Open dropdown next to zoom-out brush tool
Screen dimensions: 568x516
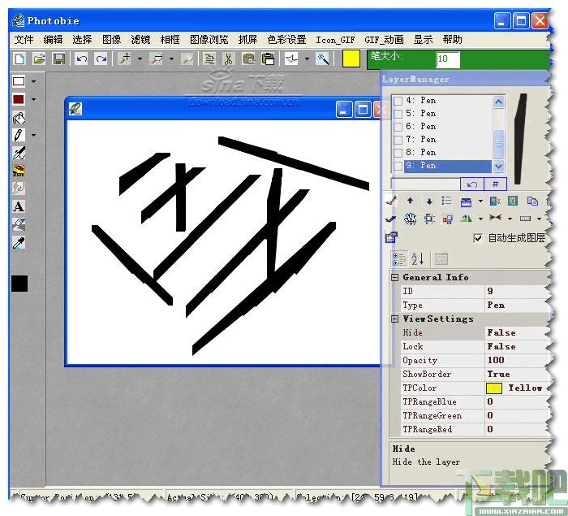point(171,59)
